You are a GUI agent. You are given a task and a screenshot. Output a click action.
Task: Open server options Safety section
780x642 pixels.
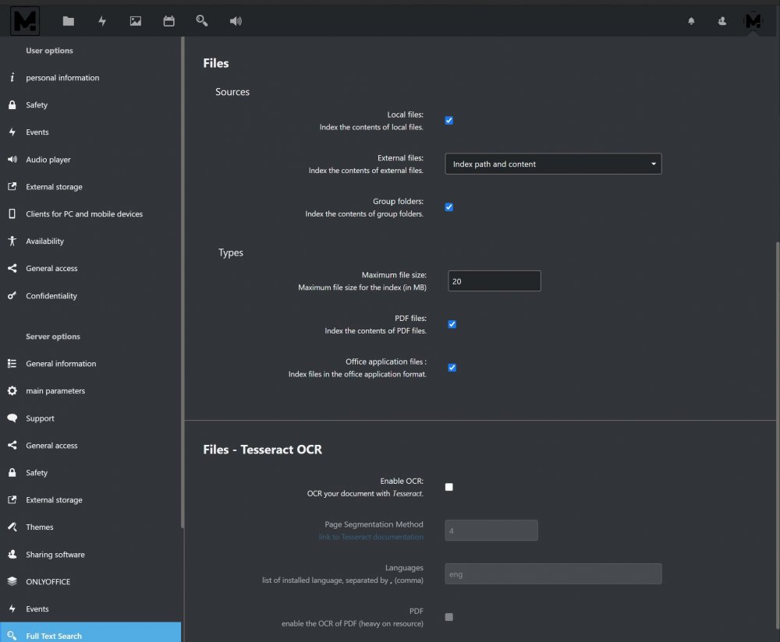[90, 473]
